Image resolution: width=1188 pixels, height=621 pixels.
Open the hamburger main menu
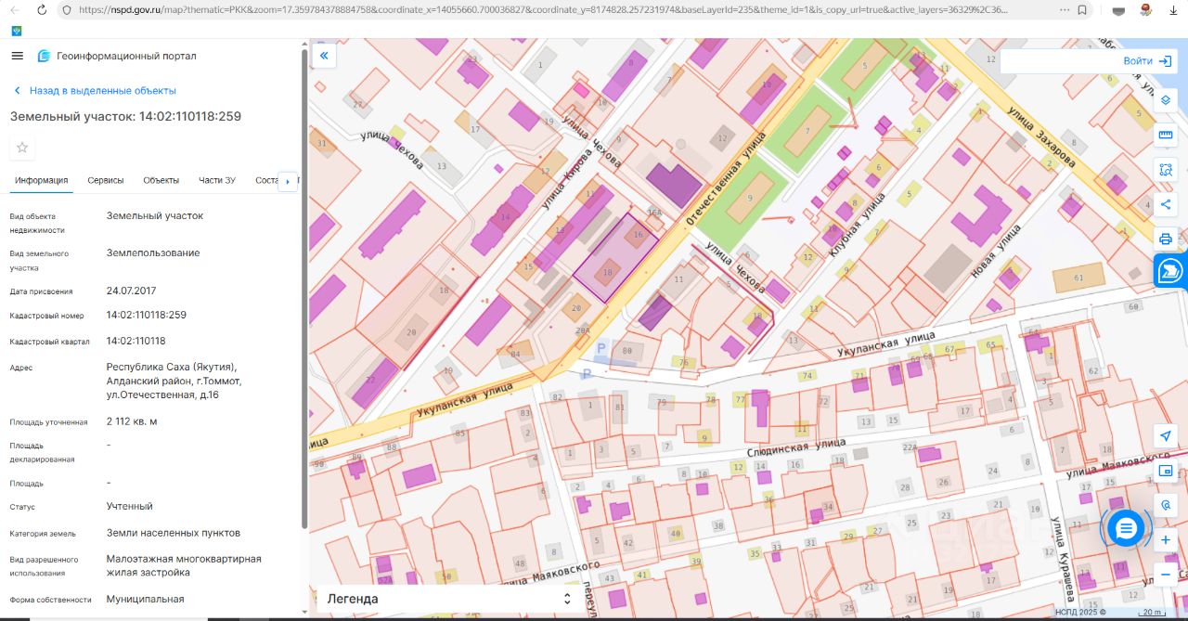(17, 56)
